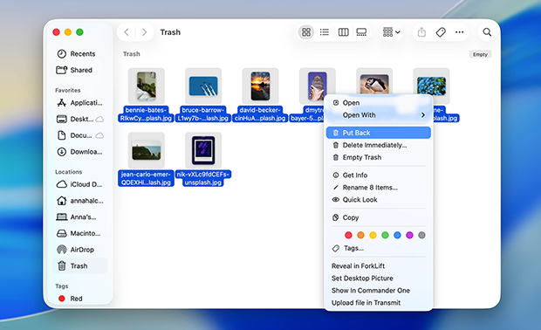The width and height of the screenshot is (541, 330).
Task: Choose Quick Look in context menu
Action: pos(379,200)
